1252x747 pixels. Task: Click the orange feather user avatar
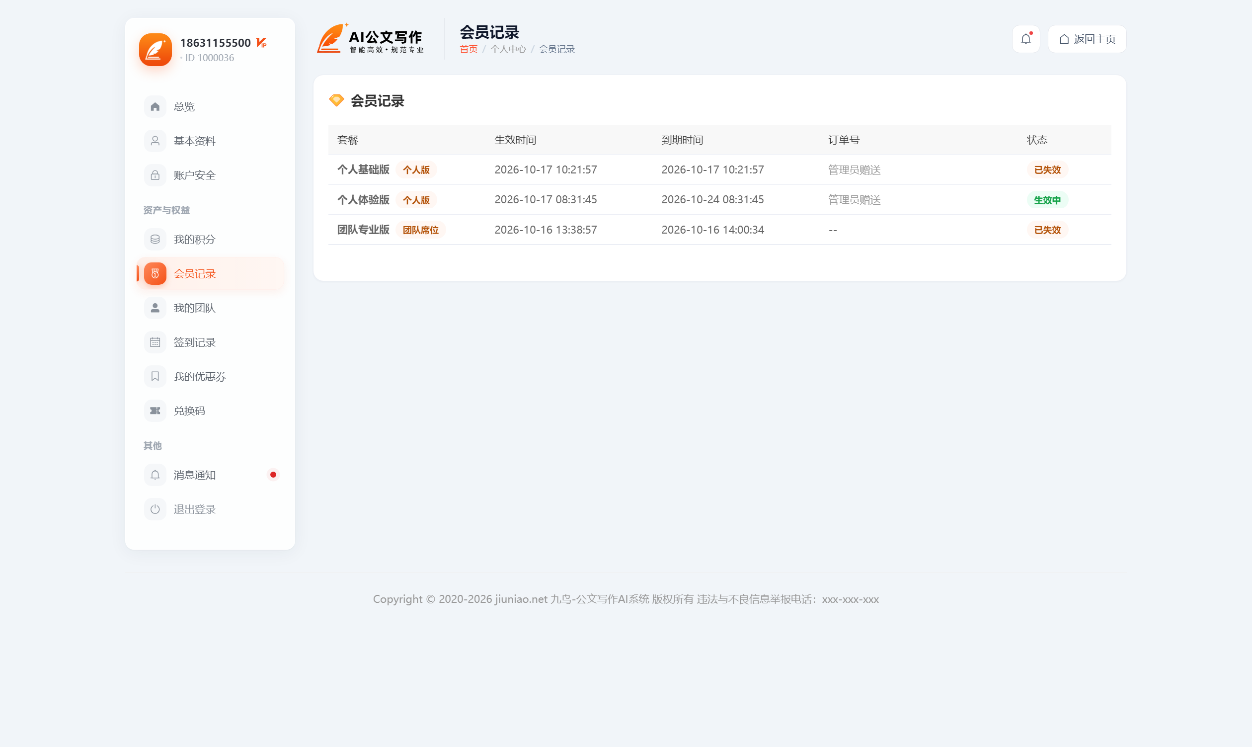155,49
